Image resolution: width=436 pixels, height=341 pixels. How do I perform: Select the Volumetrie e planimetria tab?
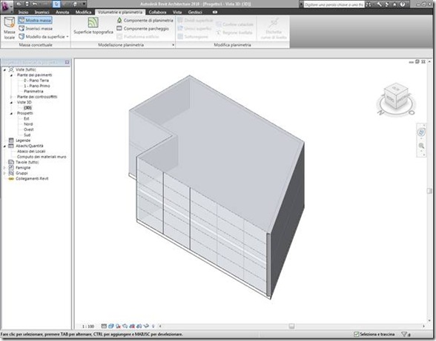coord(120,13)
